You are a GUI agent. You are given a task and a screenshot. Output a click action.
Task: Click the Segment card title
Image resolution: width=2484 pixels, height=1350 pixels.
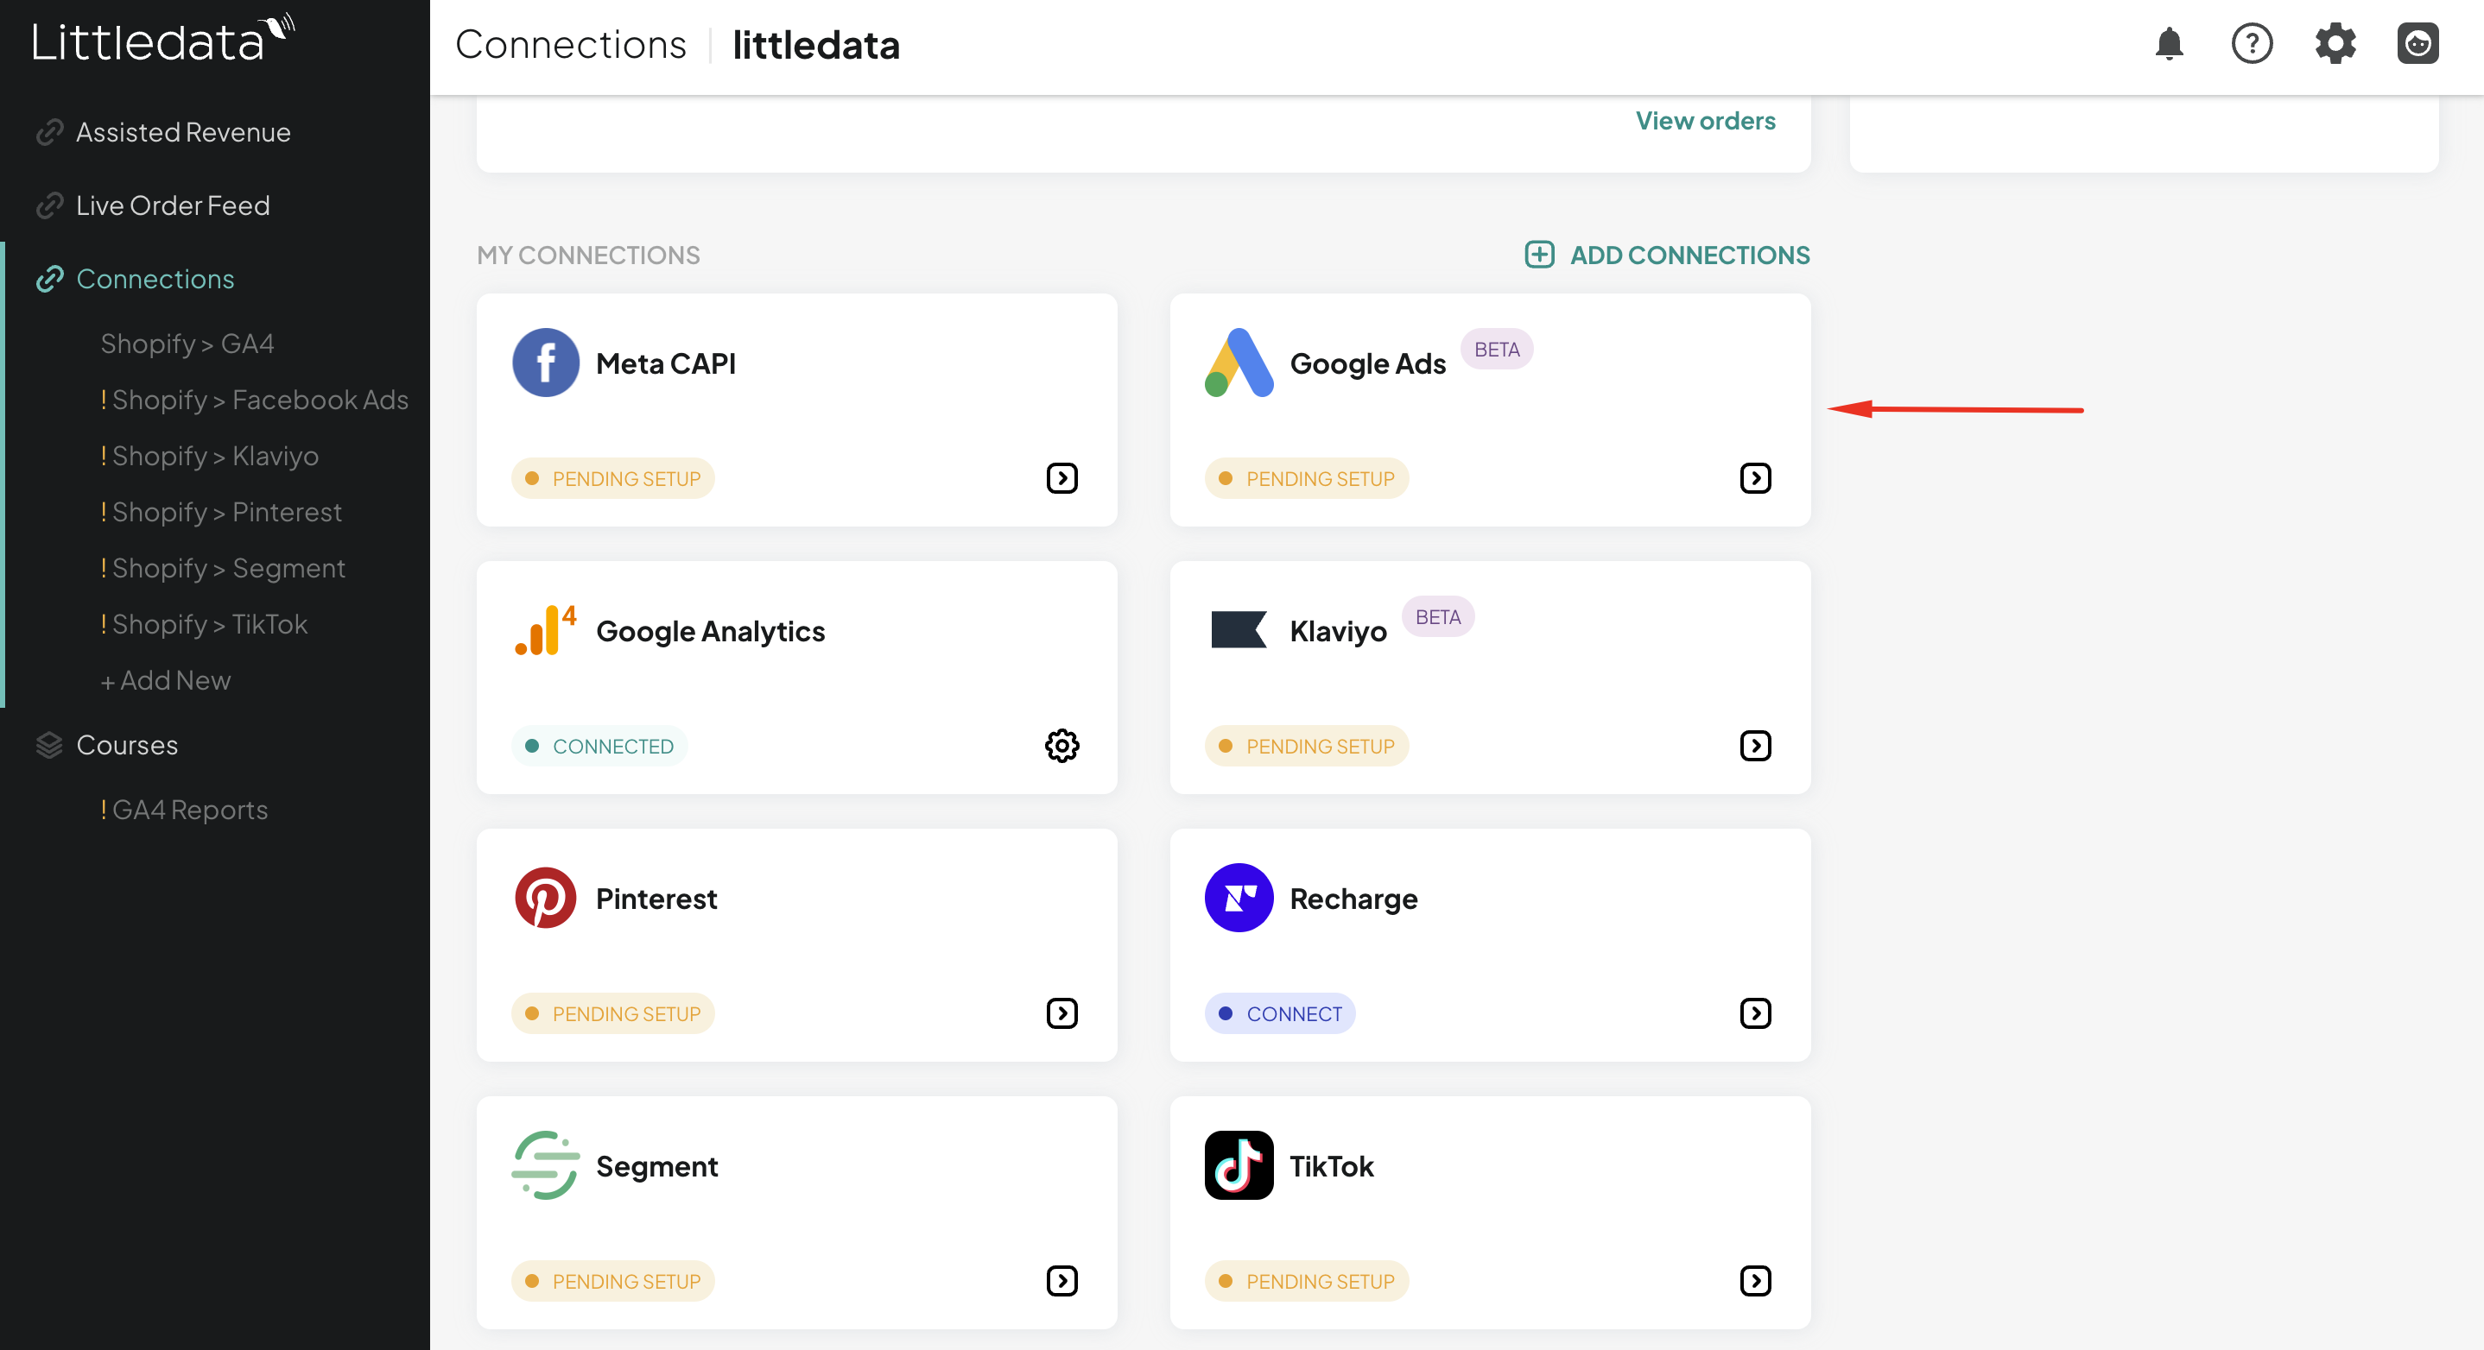coord(656,1167)
